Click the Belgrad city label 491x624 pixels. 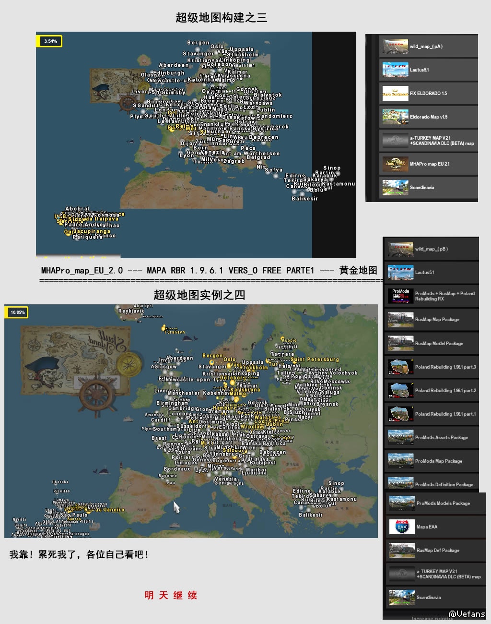point(258,157)
